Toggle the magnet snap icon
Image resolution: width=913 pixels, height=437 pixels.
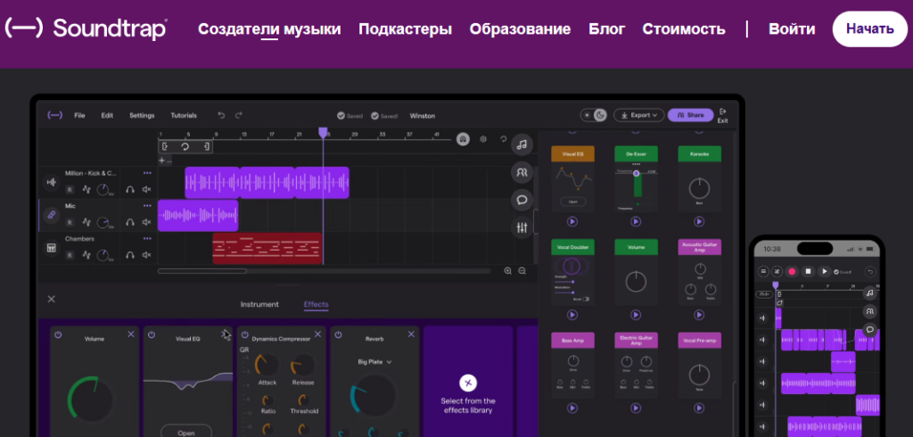pyautogui.click(x=463, y=139)
